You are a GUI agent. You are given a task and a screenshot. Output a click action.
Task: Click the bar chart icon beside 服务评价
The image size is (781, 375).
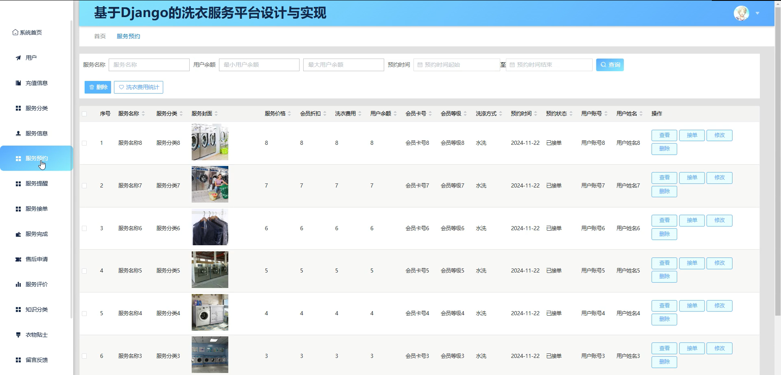pos(18,285)
